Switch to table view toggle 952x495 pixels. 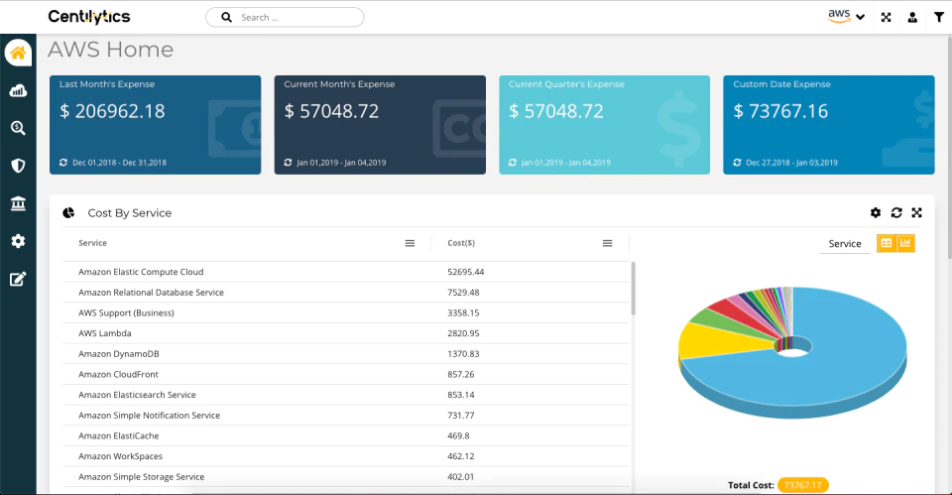(x=887, y=244)
